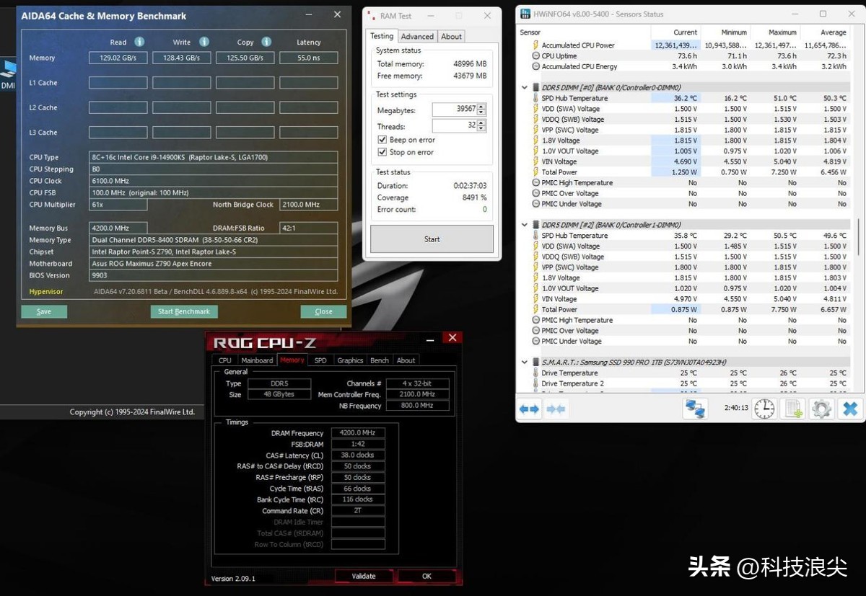This screenshot has height=596, width=866.
Task: Click the Memory Read value 129.02 GB/s
Action: coord(118,58)
